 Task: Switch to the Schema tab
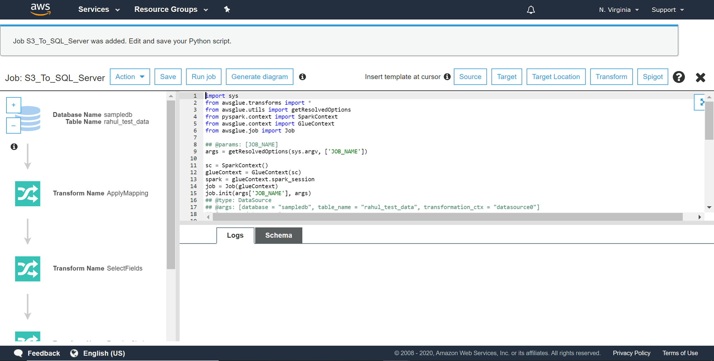278,236
